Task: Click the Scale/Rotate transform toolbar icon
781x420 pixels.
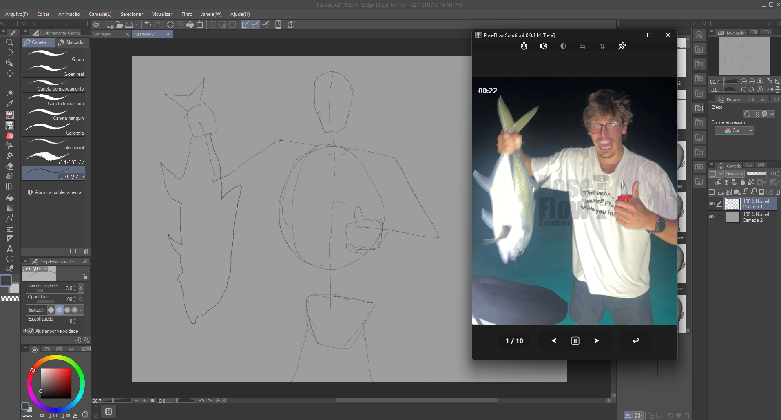Action: 200,24
